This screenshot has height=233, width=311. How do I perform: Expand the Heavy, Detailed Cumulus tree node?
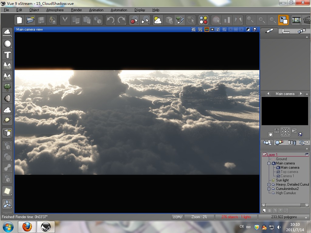[269, 184]
